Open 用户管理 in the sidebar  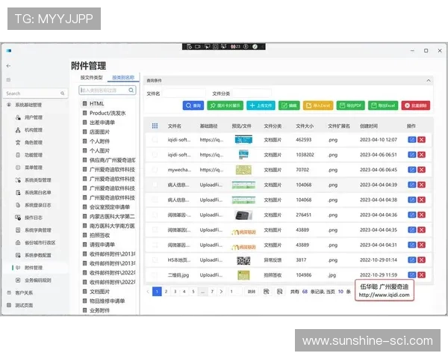[x=33, y=117]
